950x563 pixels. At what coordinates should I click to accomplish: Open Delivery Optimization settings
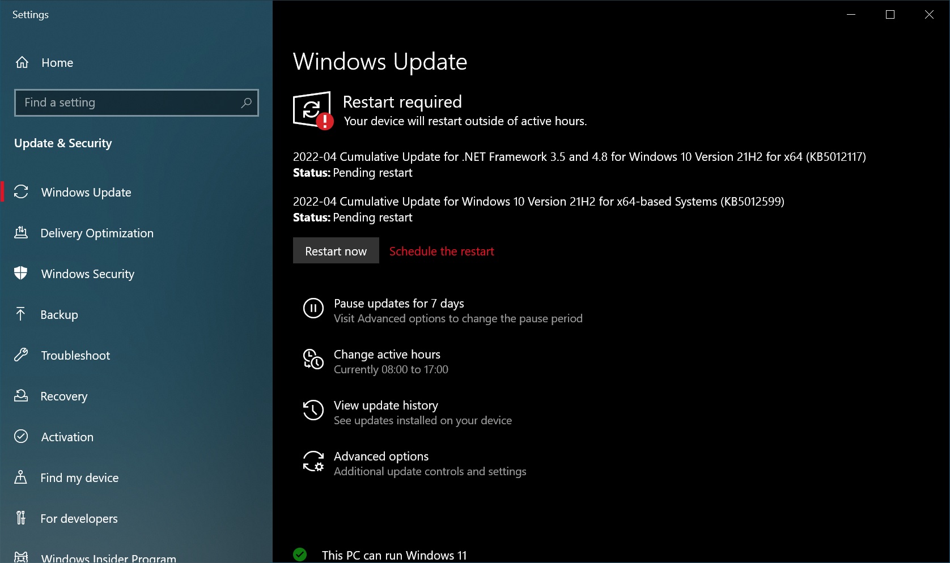pos(22,233)
